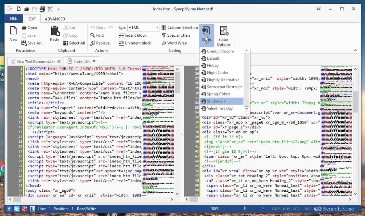
Task: Apply the Night Coder style
Action: click(221, 73)
